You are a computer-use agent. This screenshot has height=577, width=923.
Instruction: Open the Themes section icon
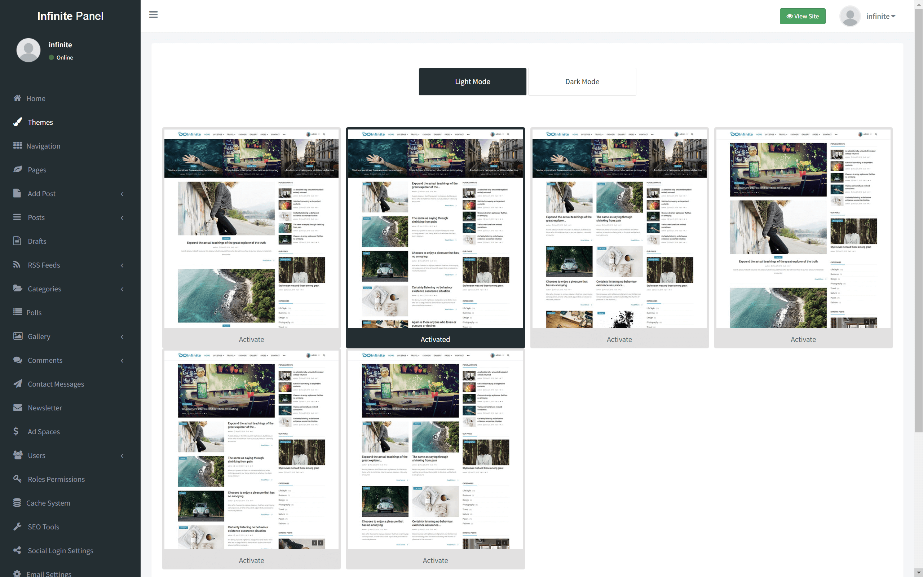coord(18,122)
